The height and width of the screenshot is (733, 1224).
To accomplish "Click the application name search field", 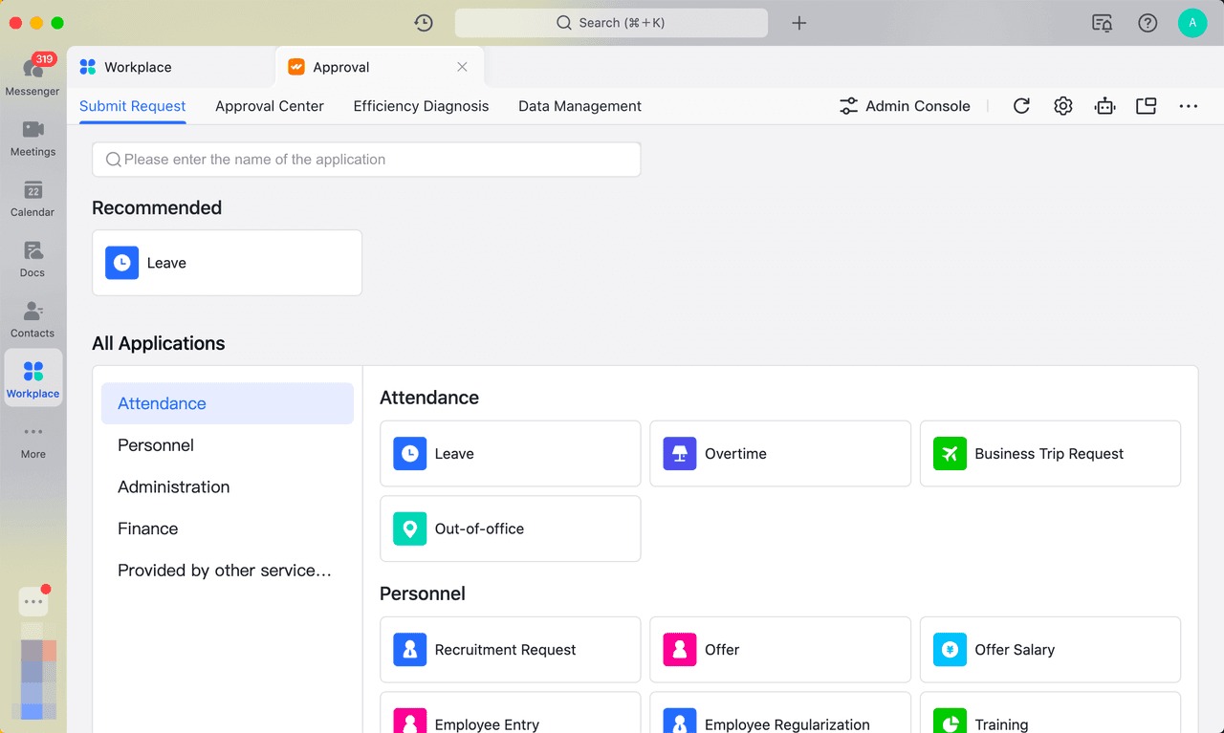I will tap(366, 160).
